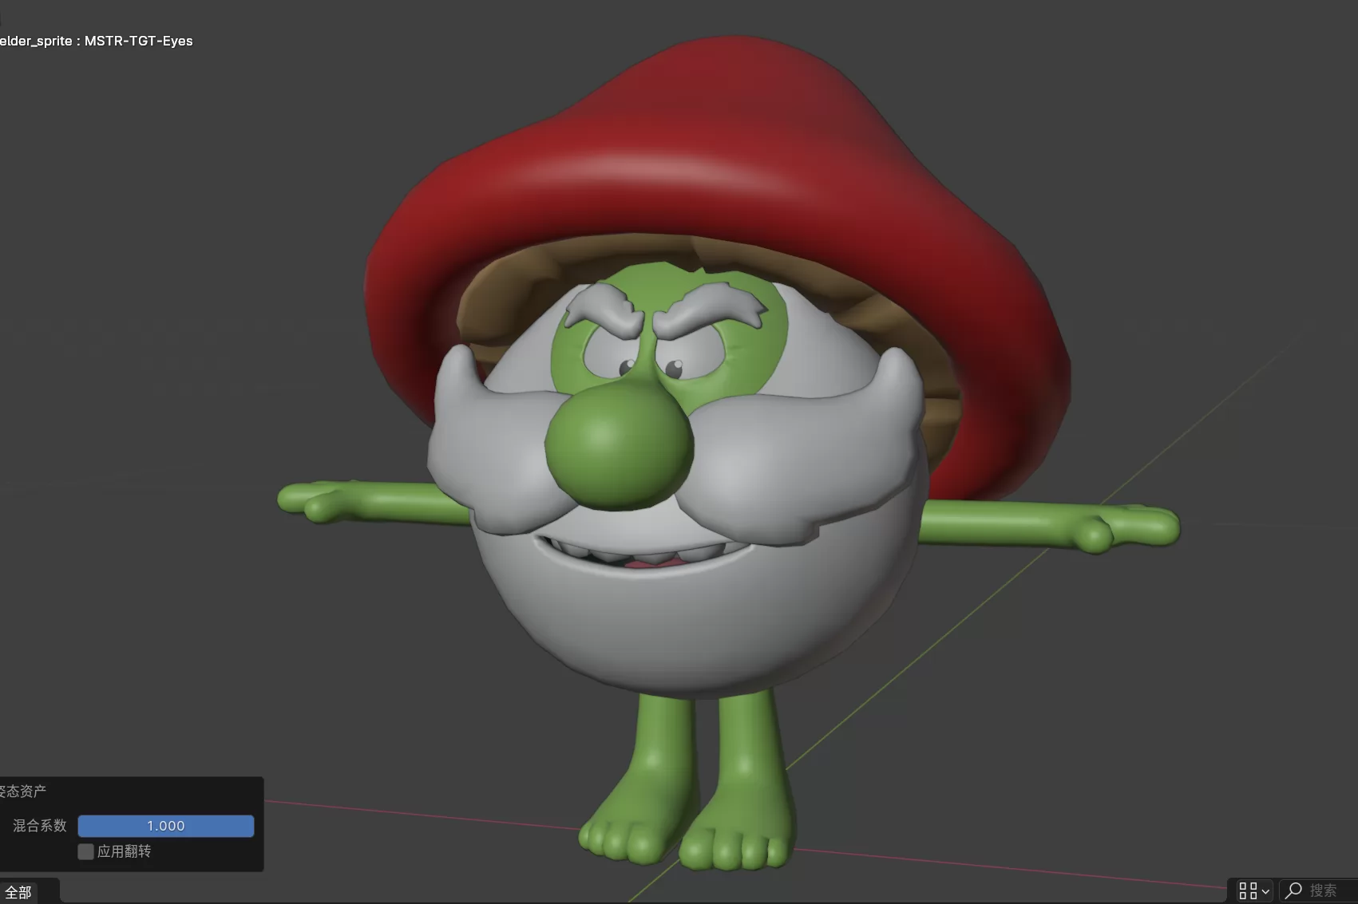The width and height of the screenshot is (1358, 904).
Task: Click the blend factor 混合系数 slider
Action: click(165, 826)
